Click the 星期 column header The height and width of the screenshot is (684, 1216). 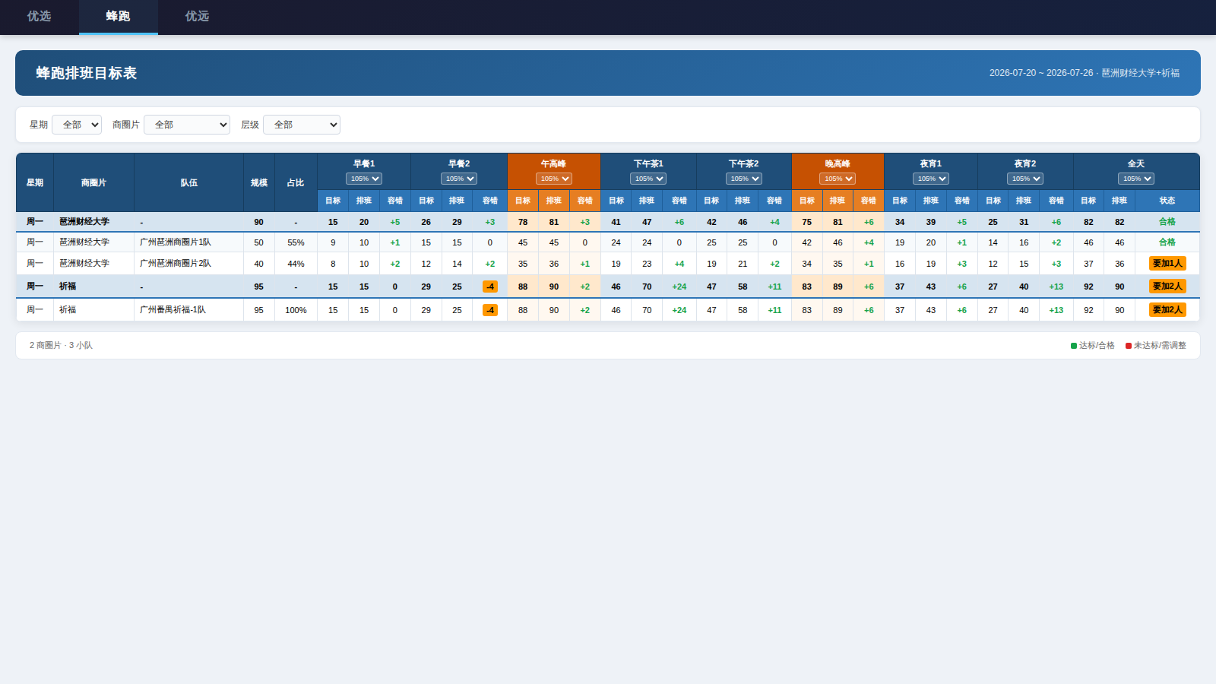point(35,182)
